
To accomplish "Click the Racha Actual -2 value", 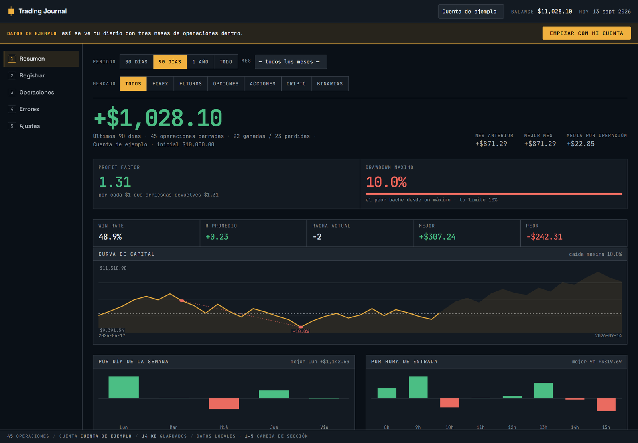I will point(317,237).
